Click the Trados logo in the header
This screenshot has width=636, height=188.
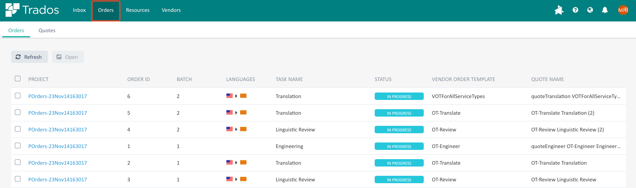pos(32,10)
